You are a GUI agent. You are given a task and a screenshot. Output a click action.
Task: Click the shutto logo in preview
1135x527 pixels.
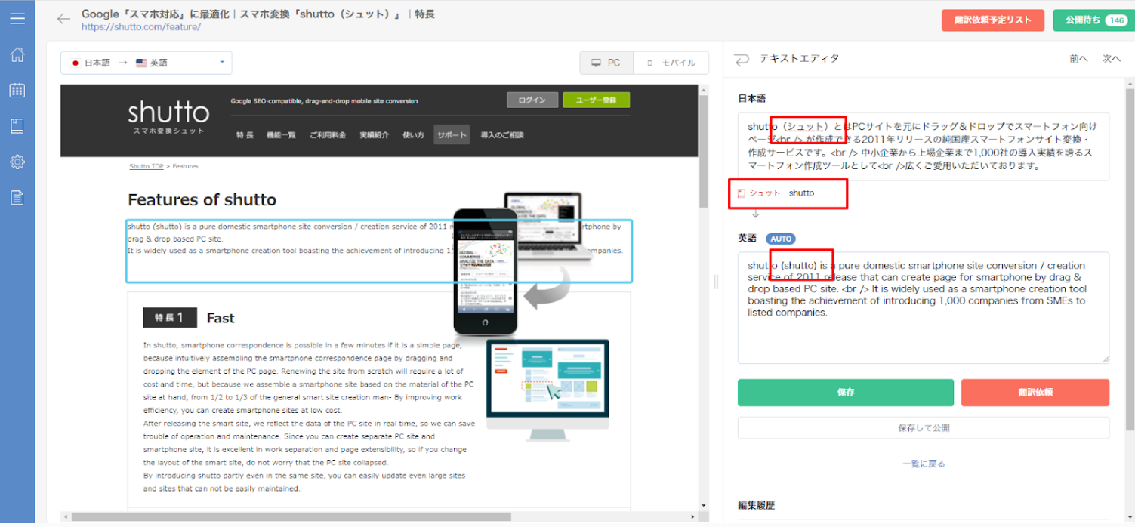click(168, 117)
